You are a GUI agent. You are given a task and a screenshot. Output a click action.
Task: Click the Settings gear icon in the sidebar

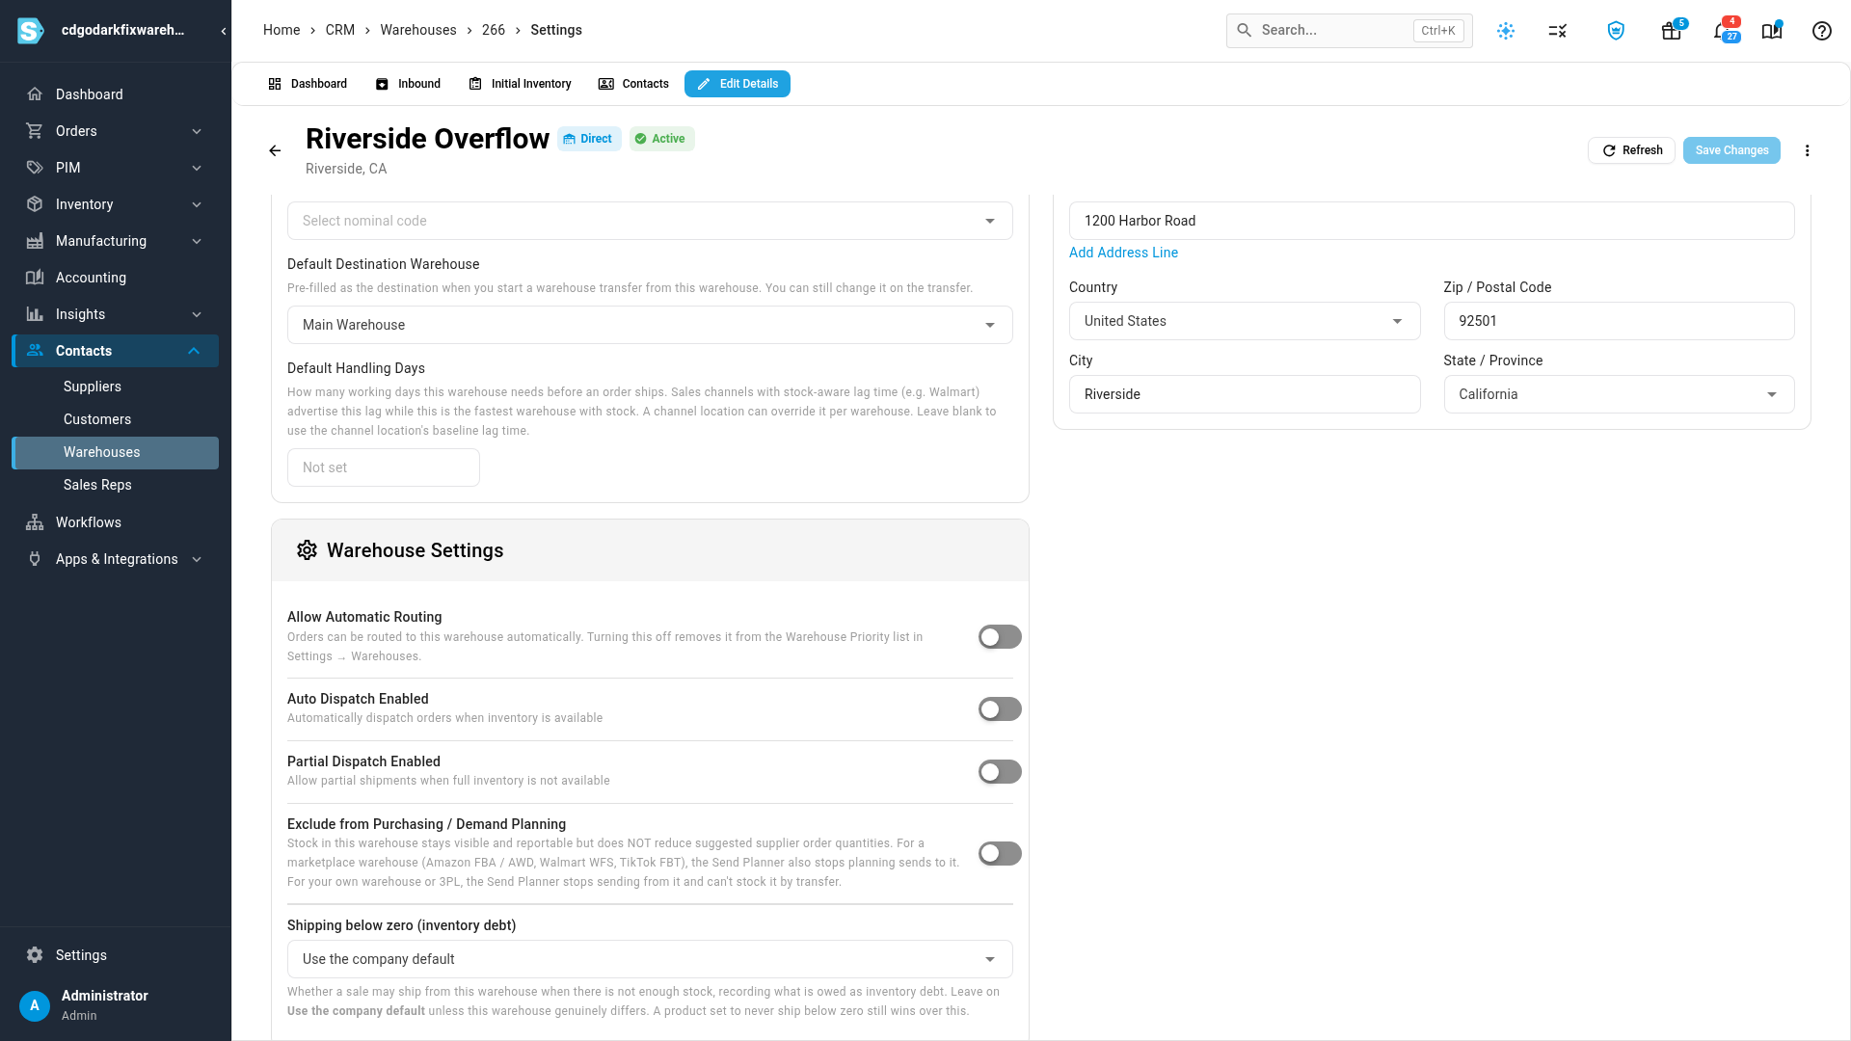[35, 955]
